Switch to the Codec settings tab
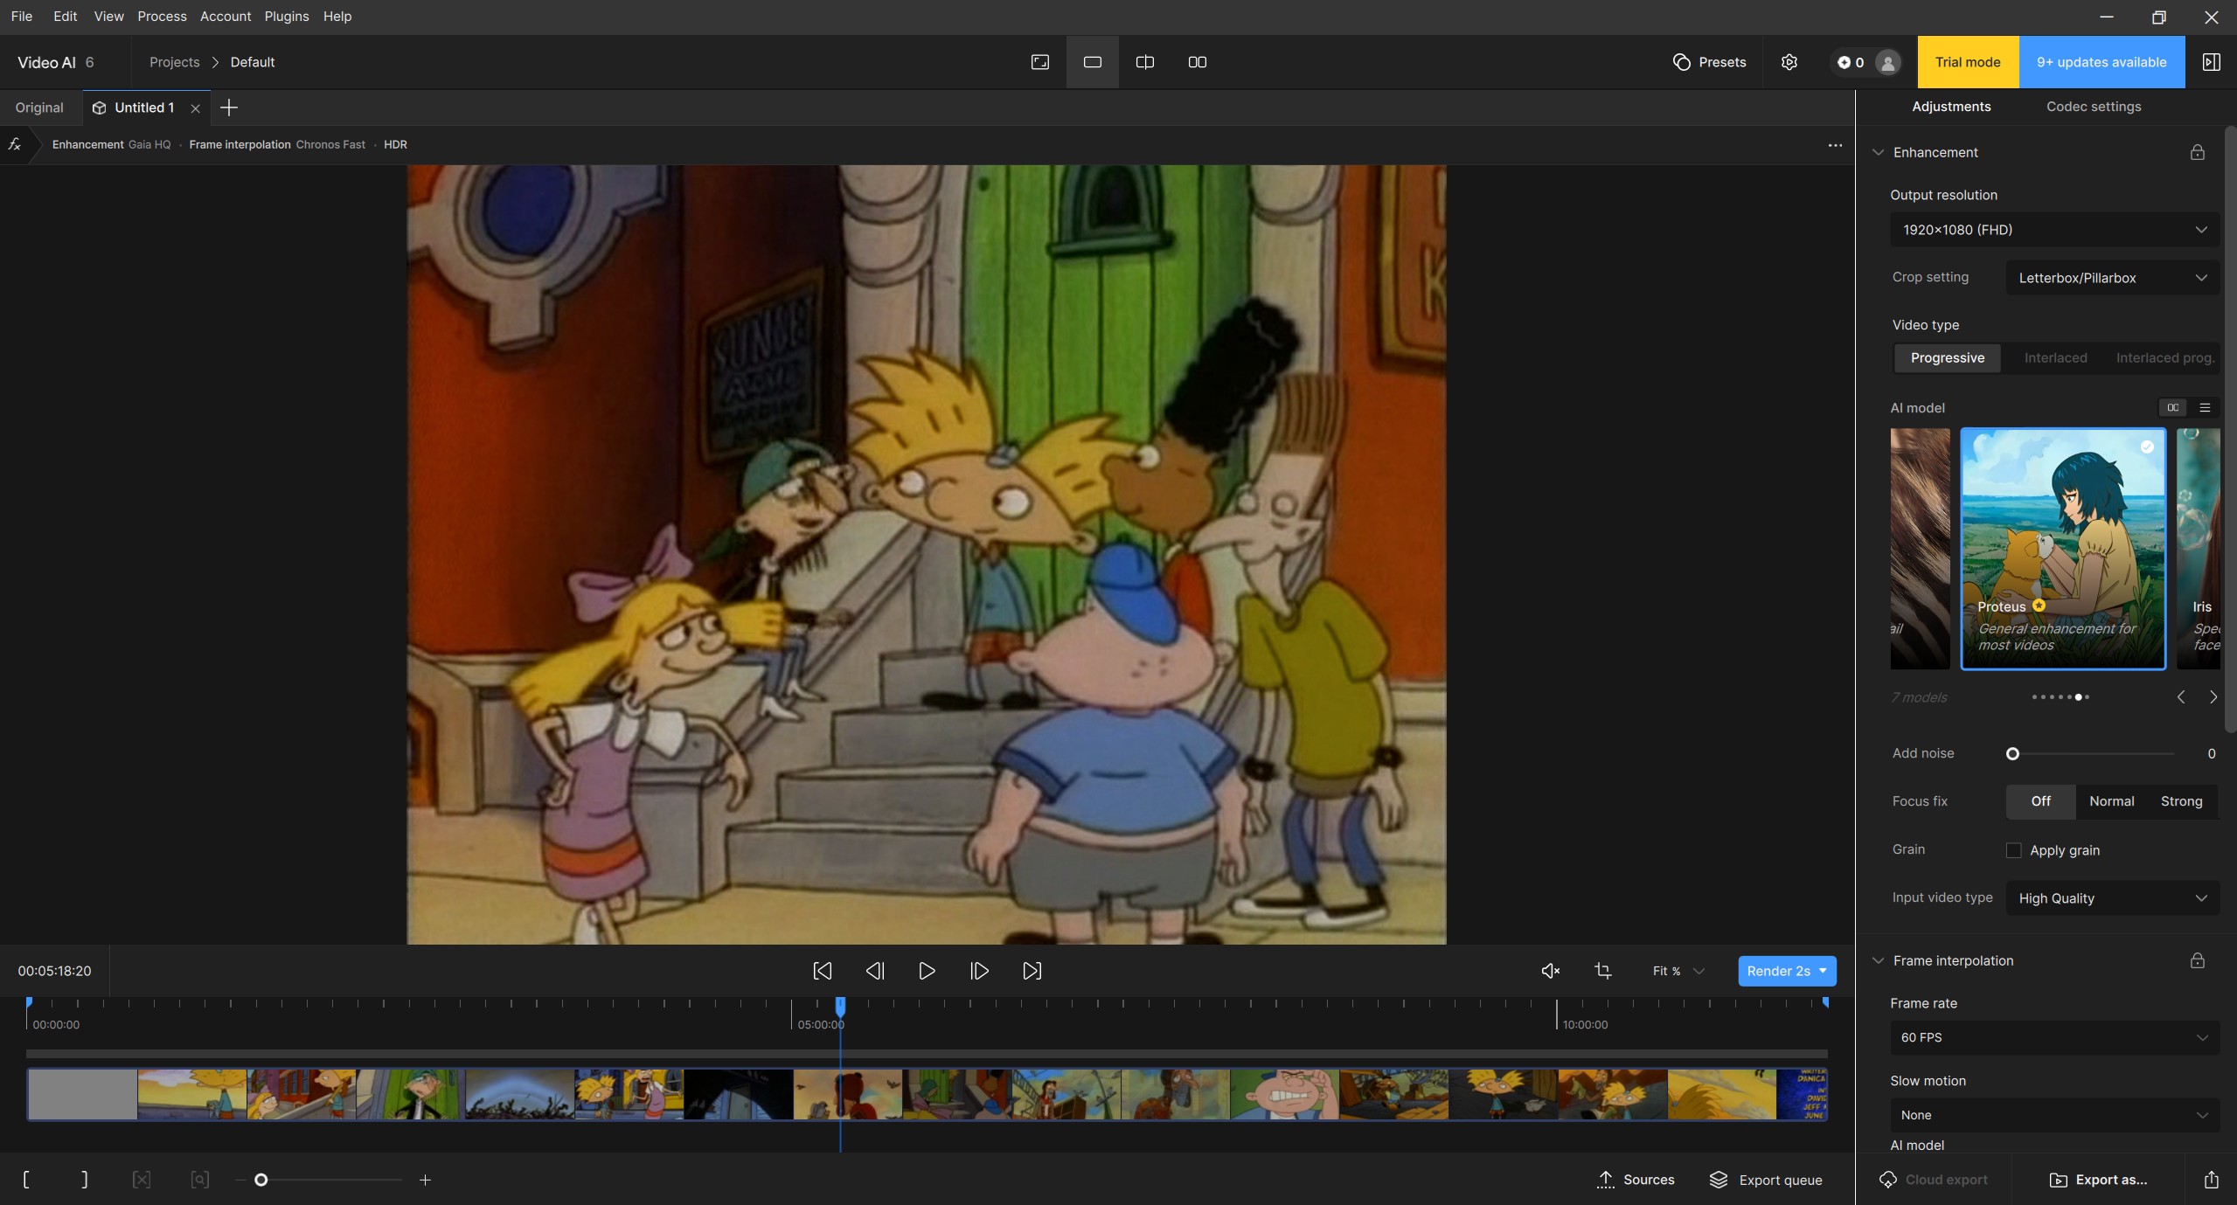 coord(2093,107)
